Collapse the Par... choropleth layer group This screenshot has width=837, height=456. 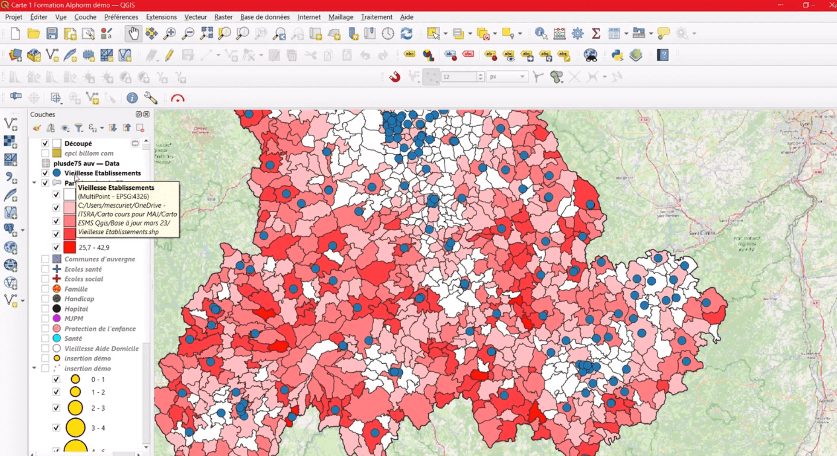pyautogui.click(x=34, y=183)
